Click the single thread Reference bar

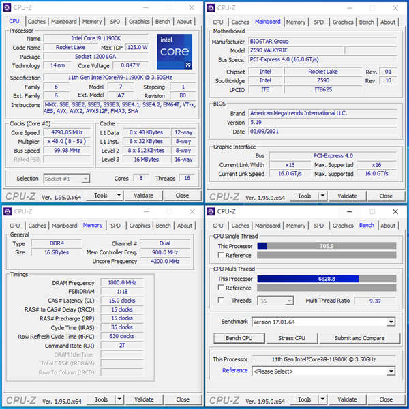[x=327, y=255]
